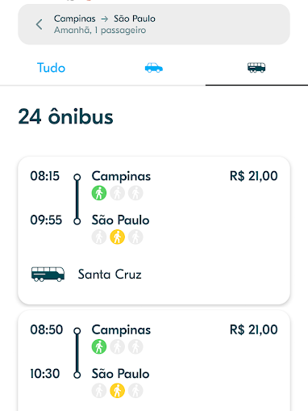This screenshot has width=308, height=411.
Task: Select the 09:55 São Paulo arrival stop
Action: (x=120, y=220)
